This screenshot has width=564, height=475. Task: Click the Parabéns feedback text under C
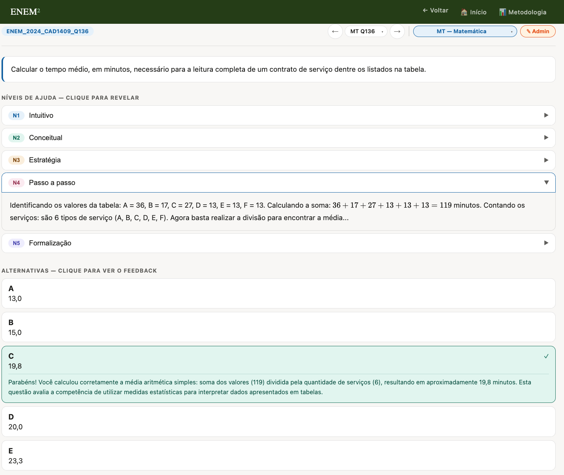[270, 387]
